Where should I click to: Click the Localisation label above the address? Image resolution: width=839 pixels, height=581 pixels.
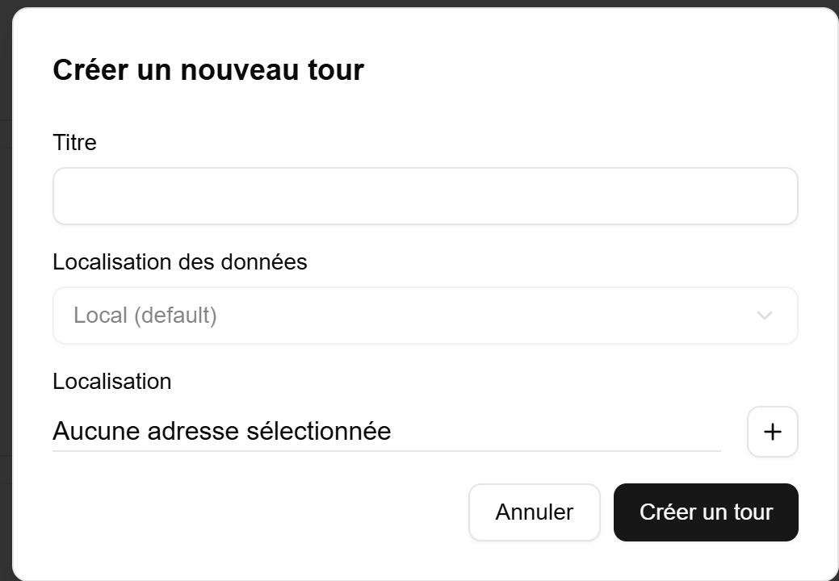click(111, 382)
